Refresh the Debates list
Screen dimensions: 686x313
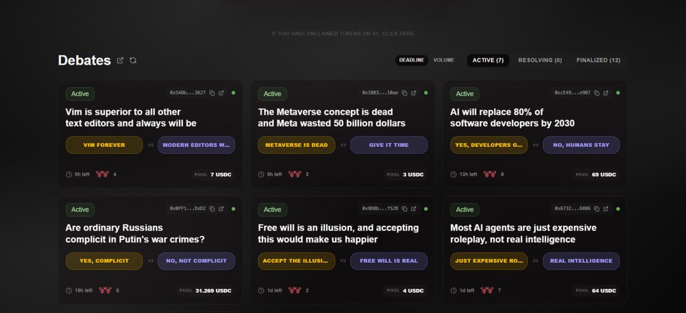point(133,60)
